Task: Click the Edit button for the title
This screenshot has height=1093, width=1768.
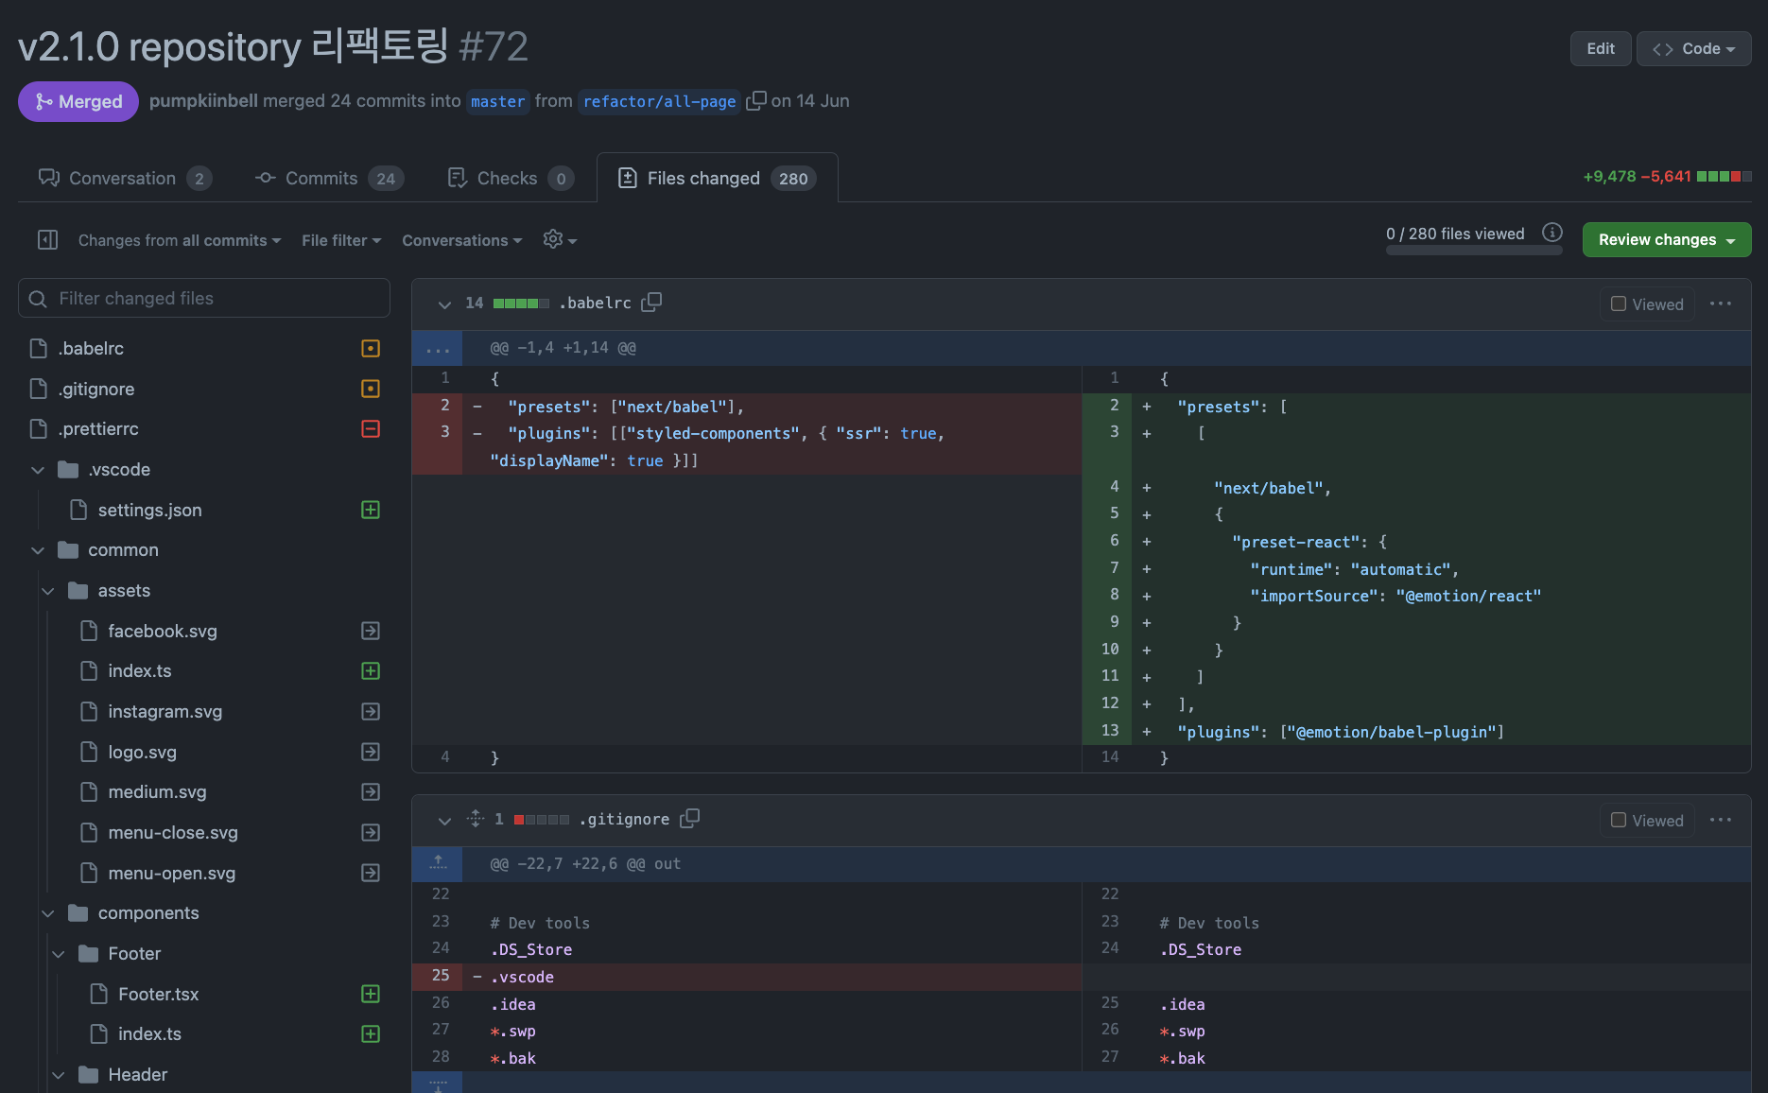Action: [1600, 49]
